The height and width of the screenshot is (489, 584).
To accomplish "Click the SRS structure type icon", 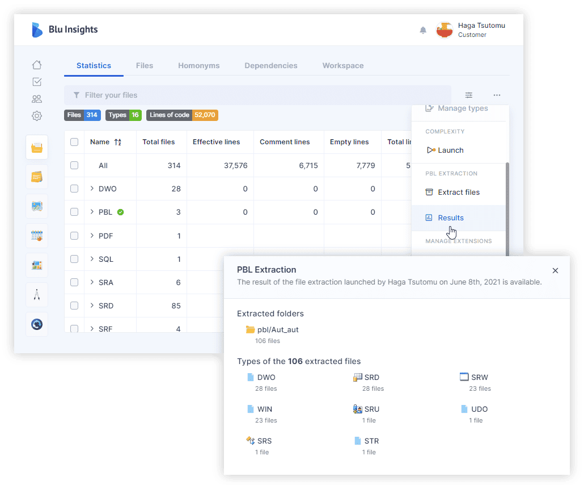I will (x=250, y=441).
